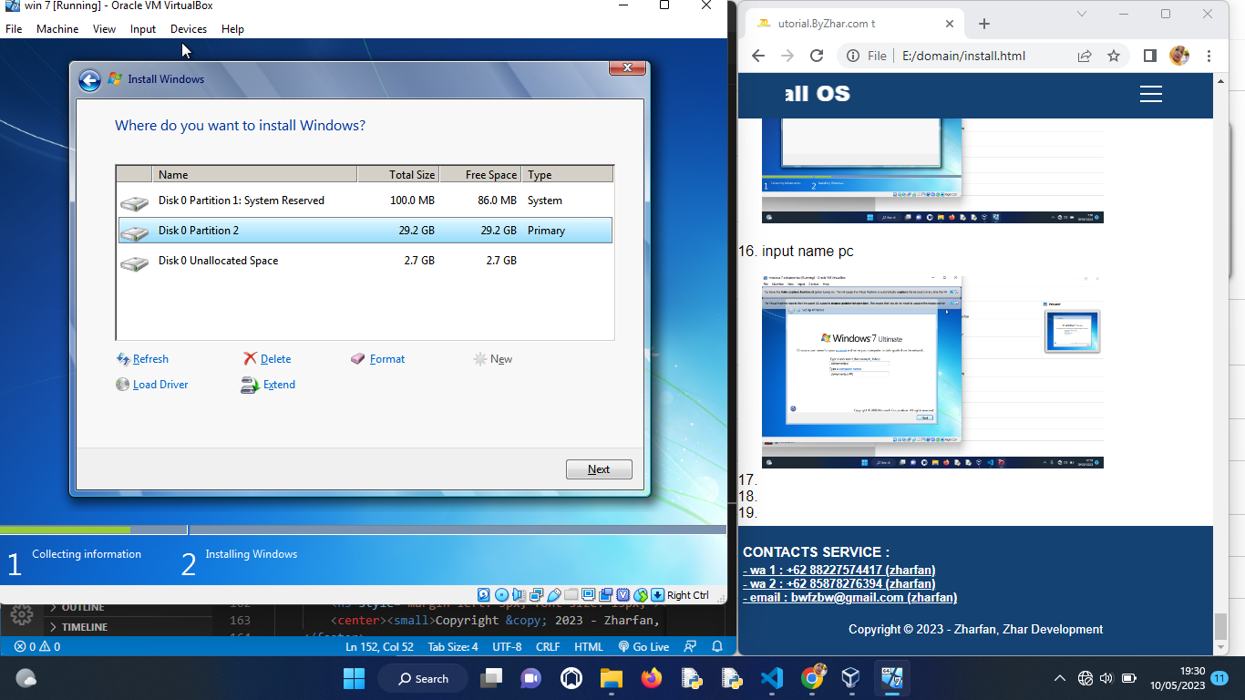
Task: Click VirtualBox hard disk activity indicator
Action: [x=484, y=595]
